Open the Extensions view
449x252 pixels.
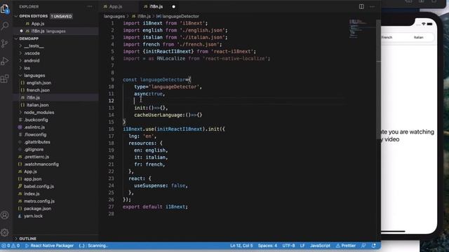point(5,78)
